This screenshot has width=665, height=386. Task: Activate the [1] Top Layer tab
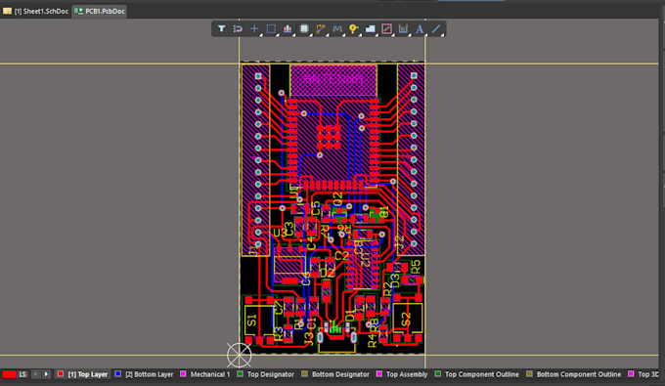(88, 374)
